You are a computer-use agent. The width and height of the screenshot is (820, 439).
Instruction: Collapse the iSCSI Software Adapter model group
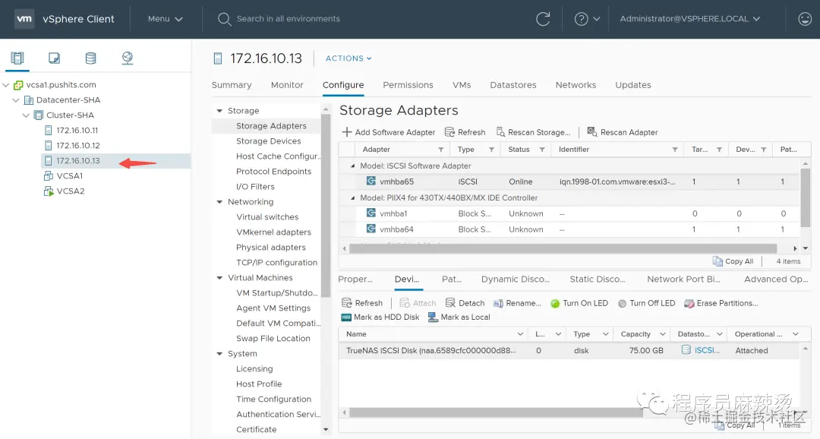[352, 166]
